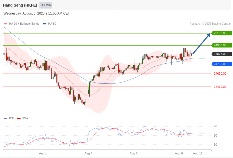Click the Aug 5 date on the time axis
The height and width of the screenshot is (158, 233).
133,153
